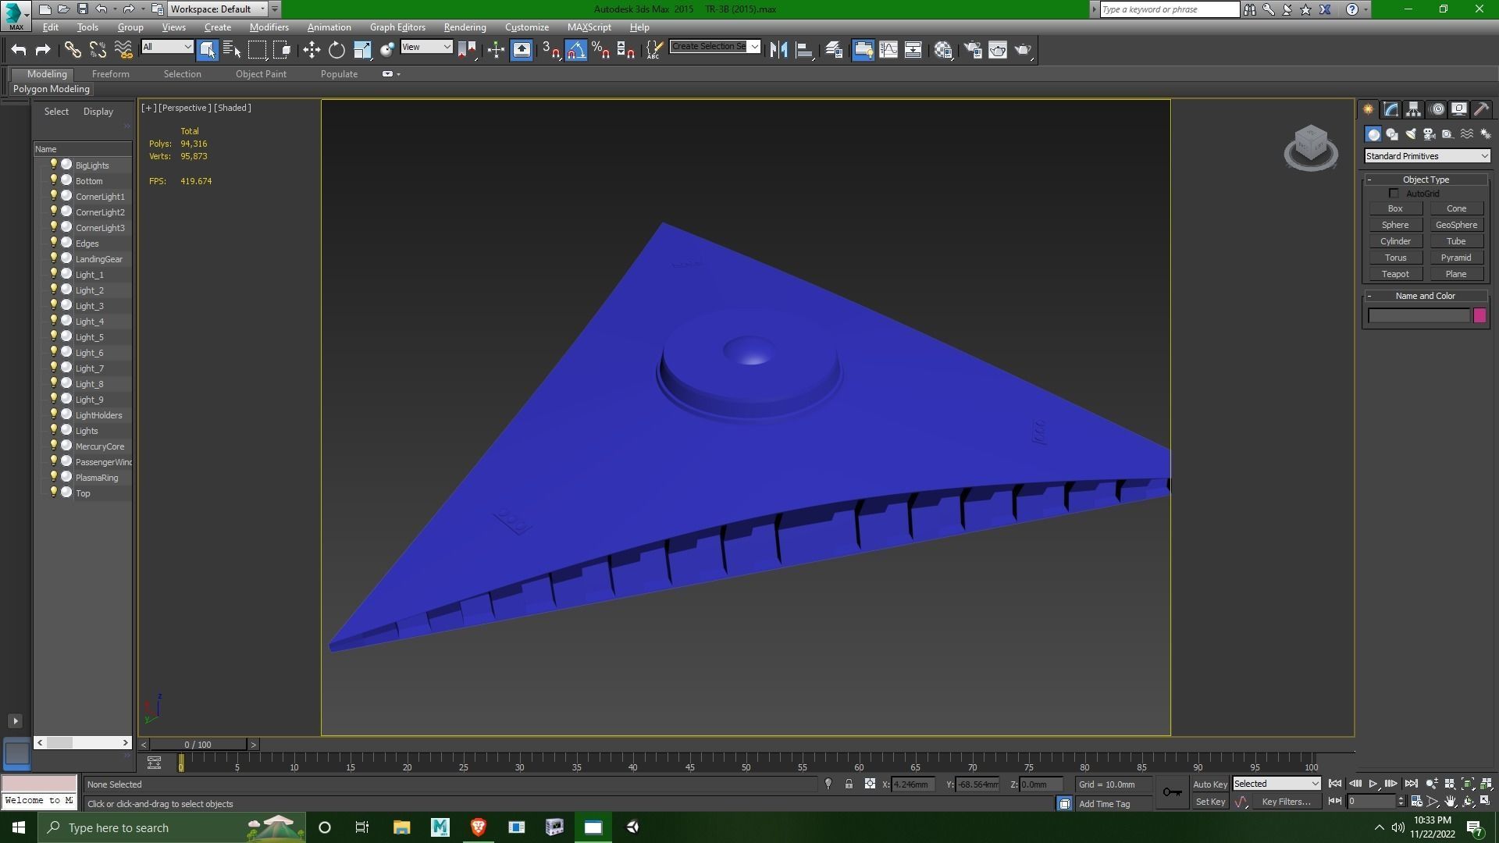Select the Lights category in Create panel

1411,134
